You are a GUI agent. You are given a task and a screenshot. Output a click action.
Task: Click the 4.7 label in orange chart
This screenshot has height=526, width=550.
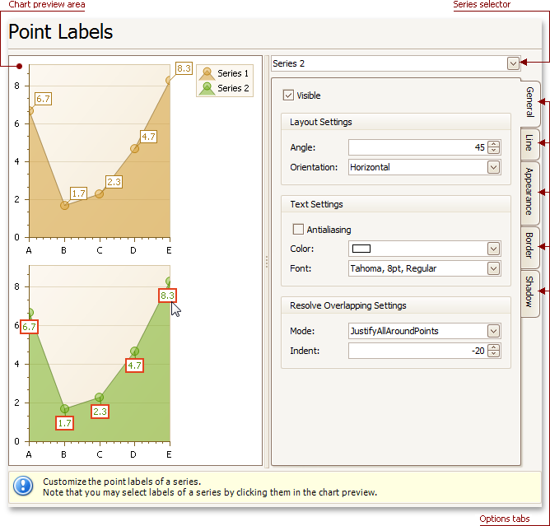[148, 137]
